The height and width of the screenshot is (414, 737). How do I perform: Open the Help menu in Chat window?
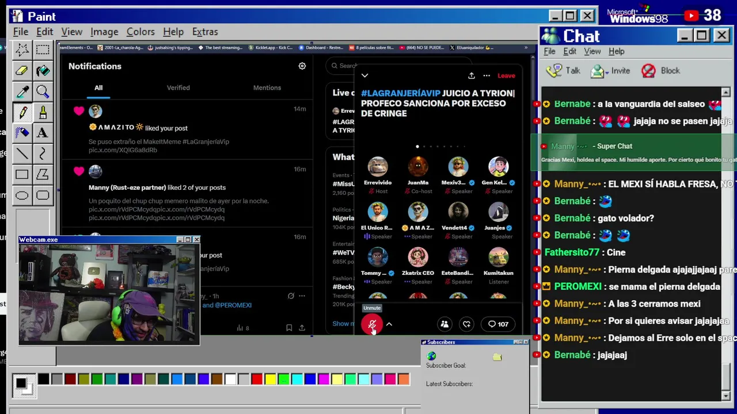[x=616, y=51]
